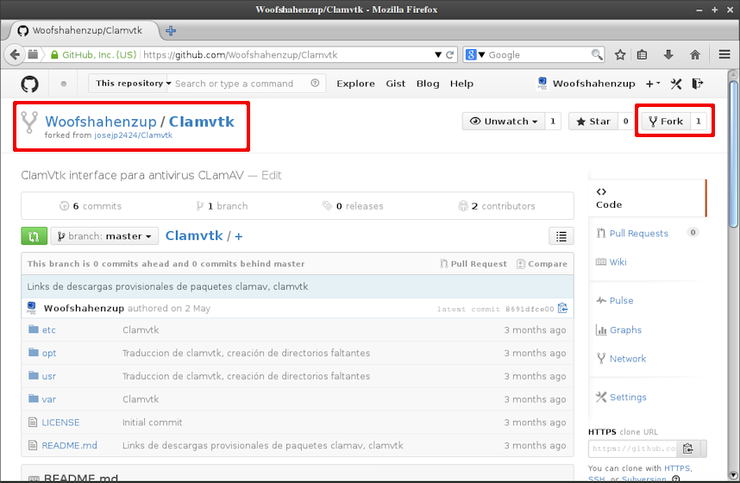Fork the repository
Viewport: 740px width, 483px height.
click(666, 122)
